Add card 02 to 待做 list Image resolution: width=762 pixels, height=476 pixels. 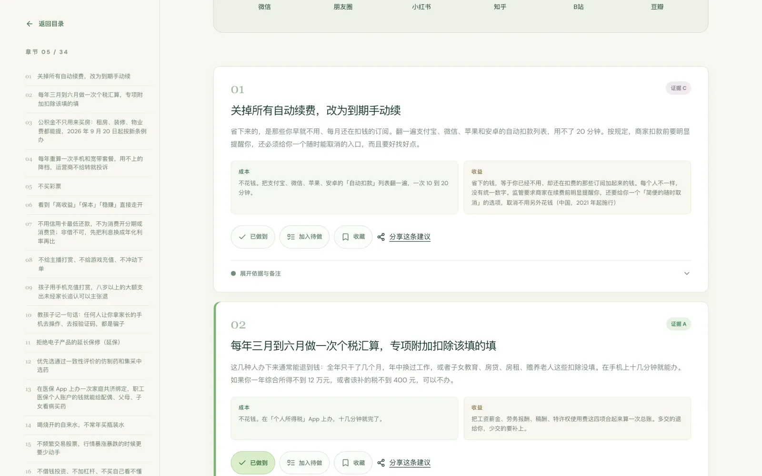tap(304, 463)
